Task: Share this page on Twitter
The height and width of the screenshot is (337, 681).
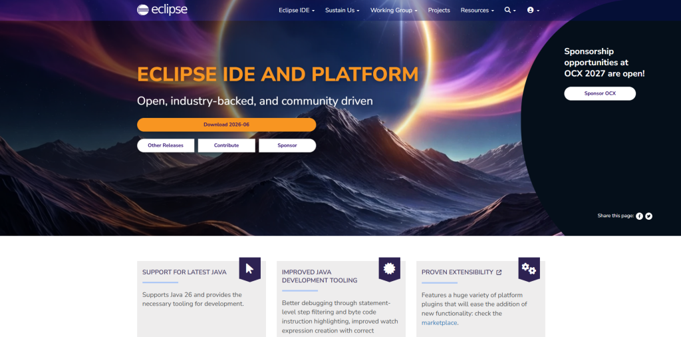Action: click(648, 216)
